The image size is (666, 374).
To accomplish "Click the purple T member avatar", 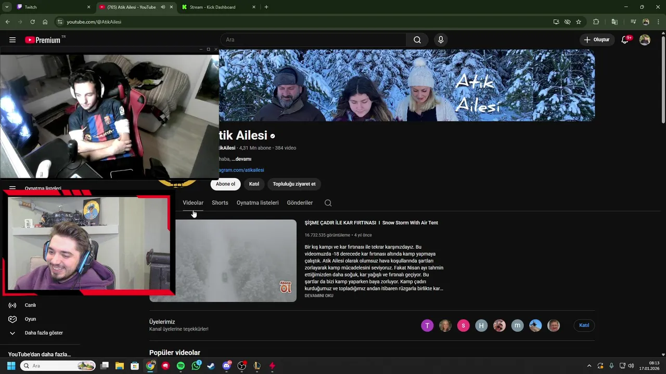I will 427,326.
